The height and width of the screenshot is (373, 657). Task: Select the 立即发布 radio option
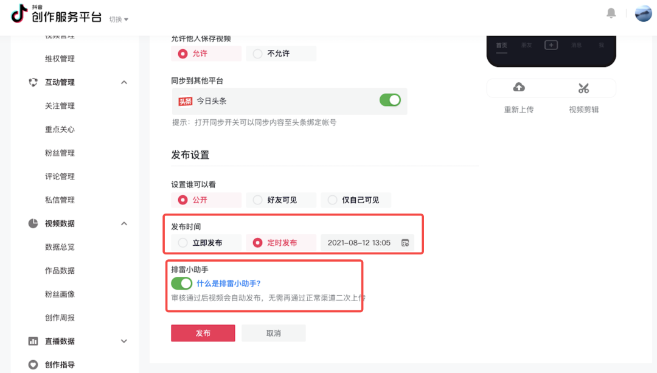pyautogui.click(x=183, y=243)
